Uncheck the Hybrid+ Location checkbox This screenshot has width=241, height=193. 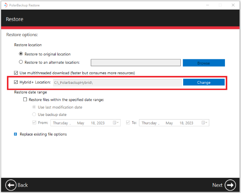click(16, 82)
